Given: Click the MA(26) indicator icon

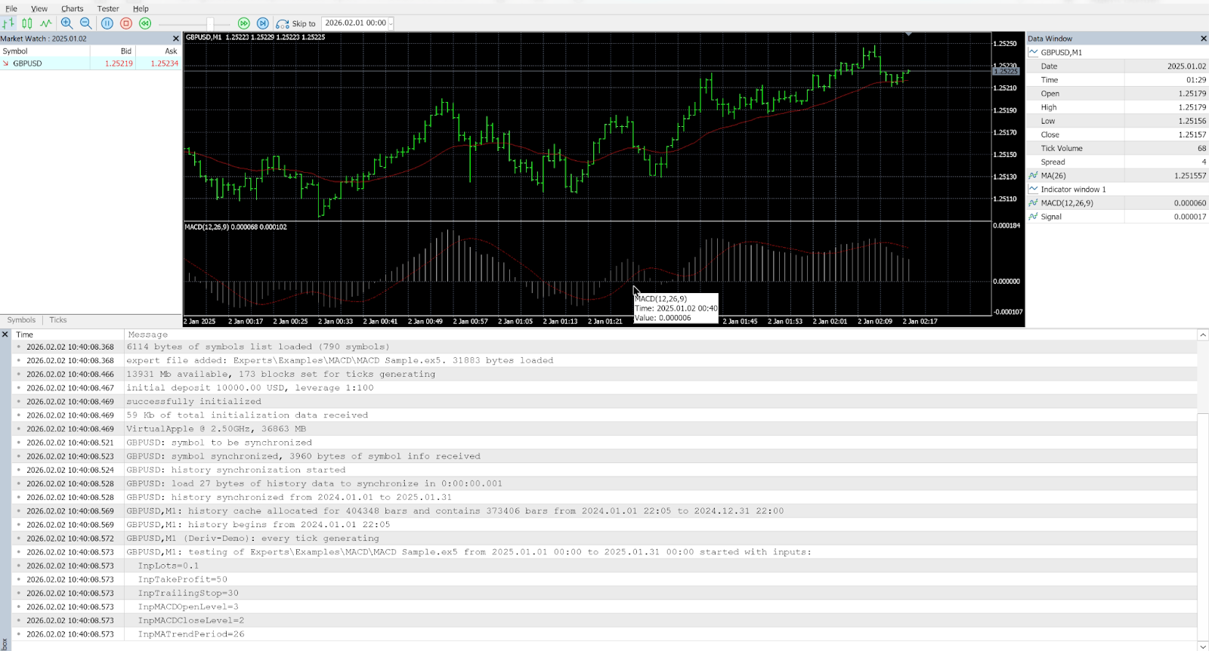Looking at the screenshot, I should tap(1033, 175).
